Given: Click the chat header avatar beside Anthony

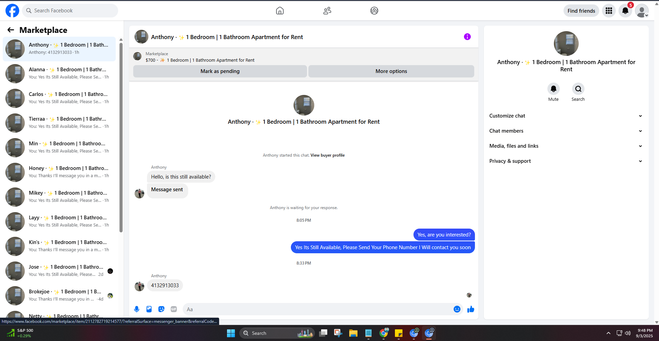Looking at the screenshot, I should [141, 37].
